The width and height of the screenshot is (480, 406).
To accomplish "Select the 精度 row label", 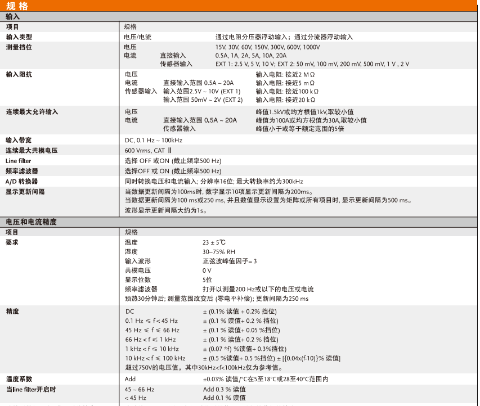I will coord(12,311).
